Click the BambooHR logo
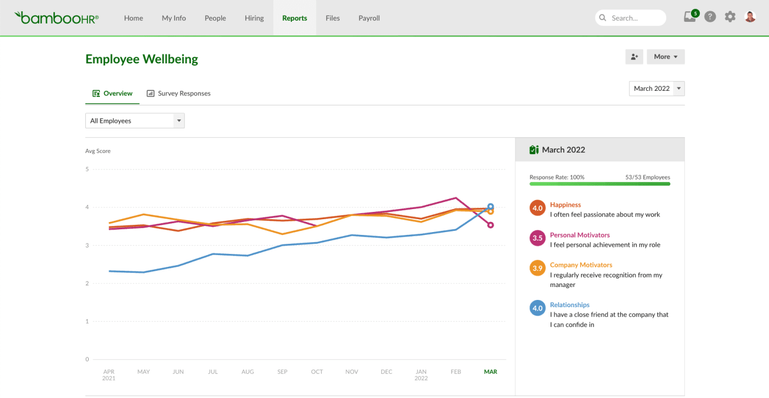 (x=57, y=18)
